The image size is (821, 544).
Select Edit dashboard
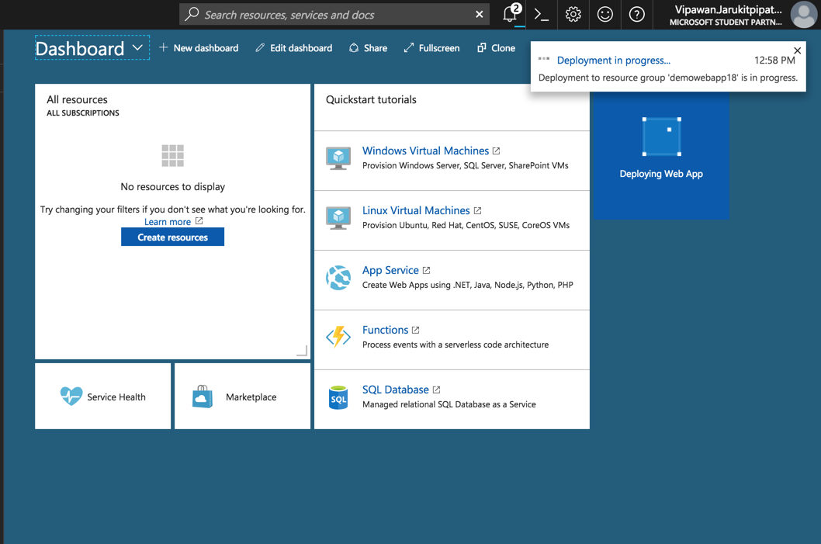[x=293, y=48]
